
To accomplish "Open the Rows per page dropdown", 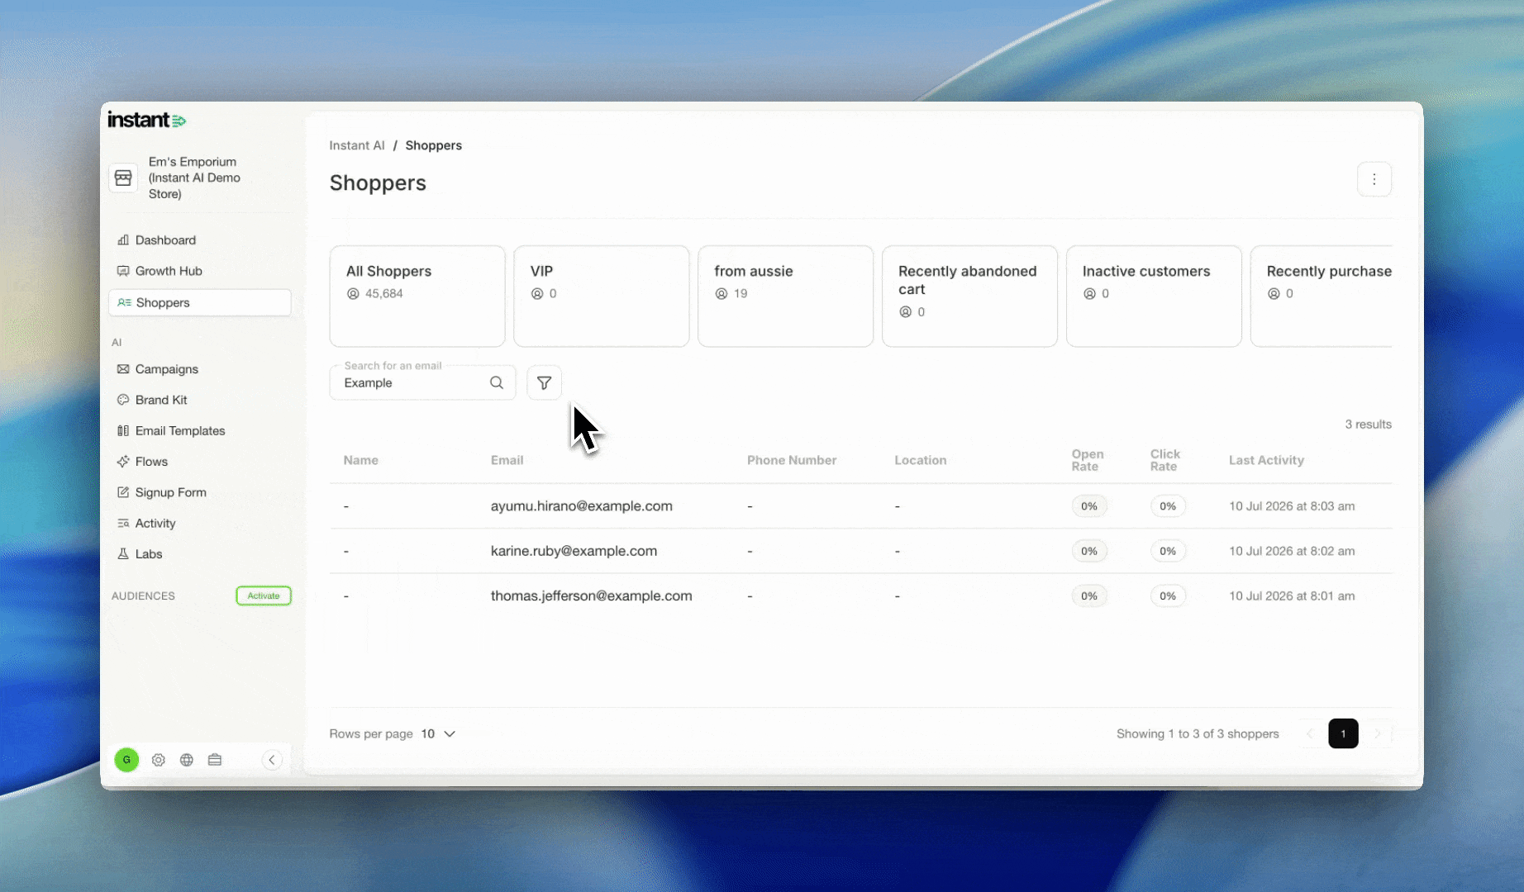I will [x=439, y=733].
